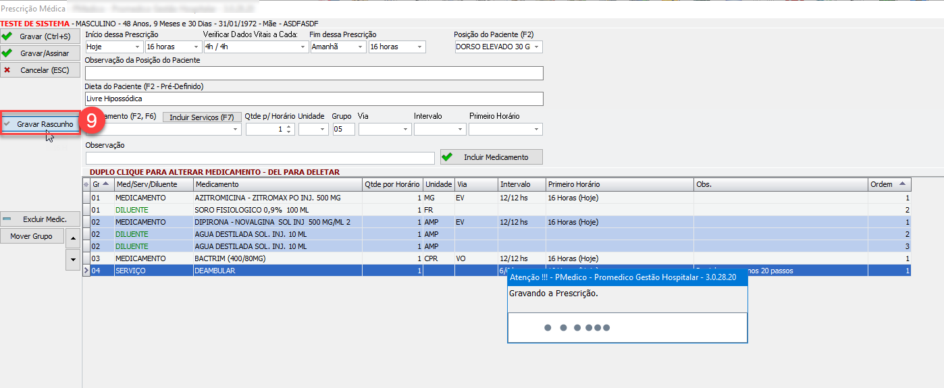Click Incluir Serviços (F7) button
944x388 pixels.
tap(201, 117)
